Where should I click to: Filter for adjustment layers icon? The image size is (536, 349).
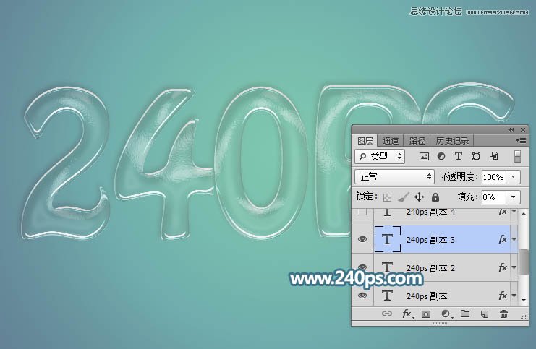click(x=441, y=156)
